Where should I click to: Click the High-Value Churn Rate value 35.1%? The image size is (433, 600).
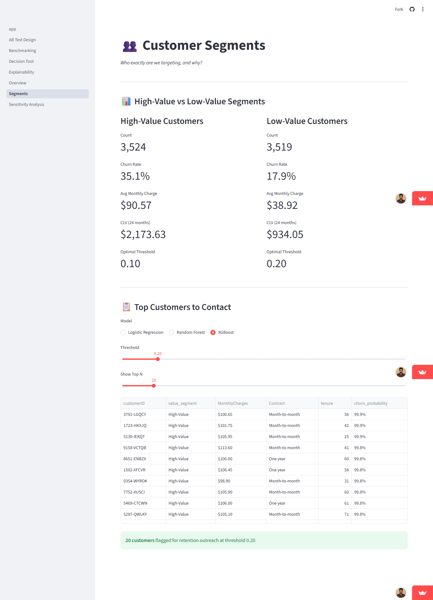(135, 176)
